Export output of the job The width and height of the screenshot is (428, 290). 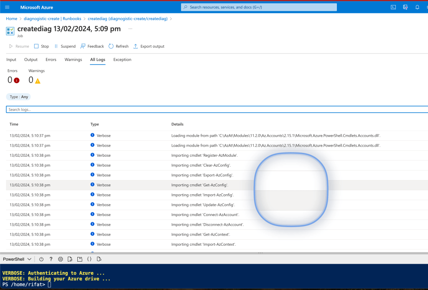(x=149, y=46)
